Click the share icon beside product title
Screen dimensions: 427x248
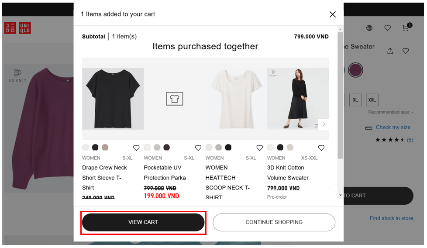[x=390, y=51]
